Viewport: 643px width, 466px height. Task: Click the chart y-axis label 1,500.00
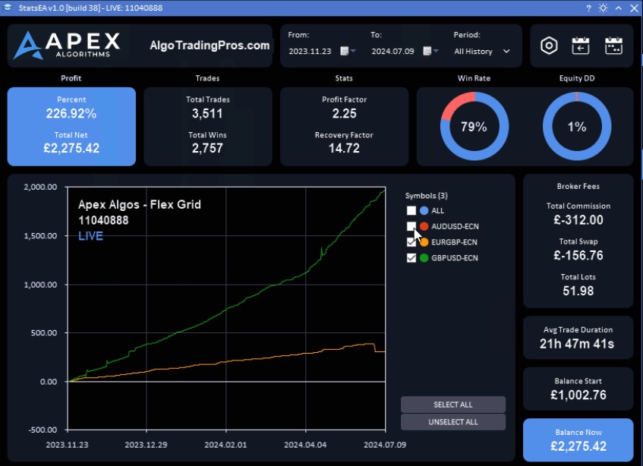tap(40, 236)
